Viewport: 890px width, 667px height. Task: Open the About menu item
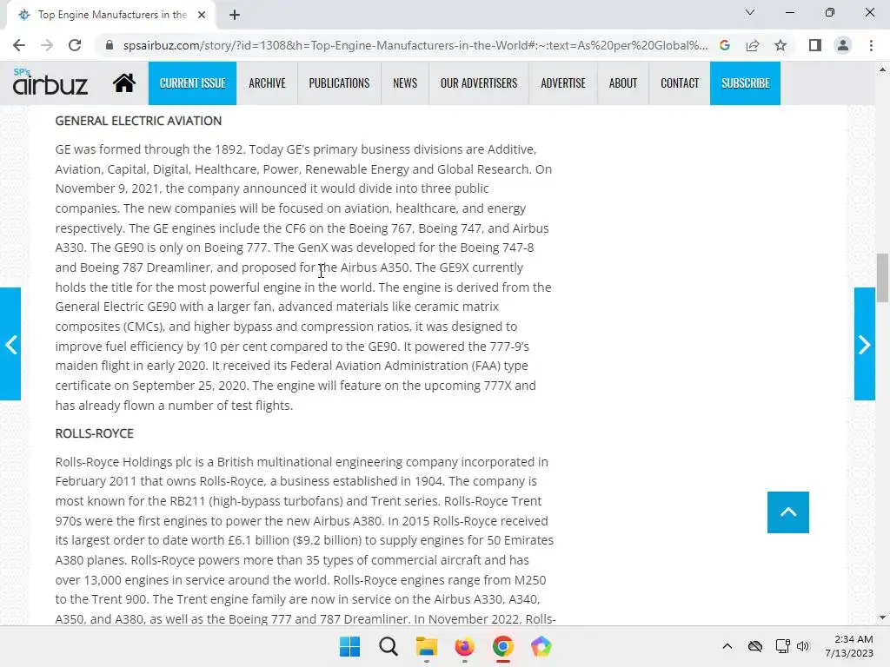pyautogui.click(x=622, y=83)
